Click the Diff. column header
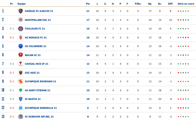Screen dimensions: 196x121 point(170,4)
